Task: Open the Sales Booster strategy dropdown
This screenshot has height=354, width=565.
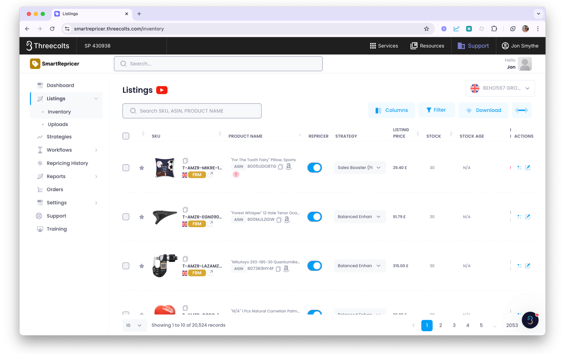Action: 360,168
